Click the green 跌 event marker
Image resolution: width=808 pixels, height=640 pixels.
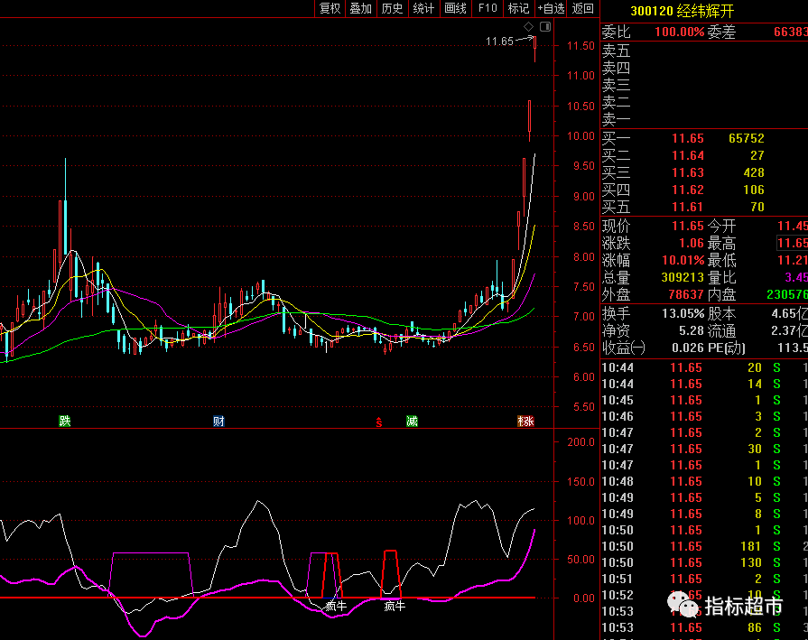64,422
